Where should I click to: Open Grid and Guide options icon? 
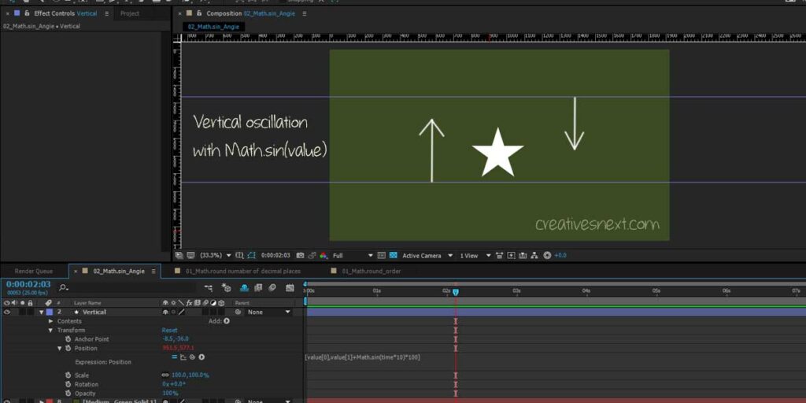239,256
